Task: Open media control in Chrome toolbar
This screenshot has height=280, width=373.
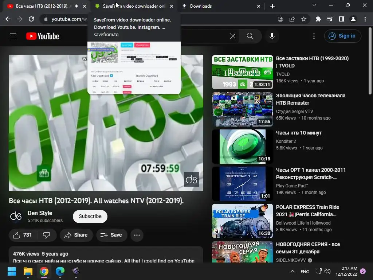Action: [x=330, y=19]
